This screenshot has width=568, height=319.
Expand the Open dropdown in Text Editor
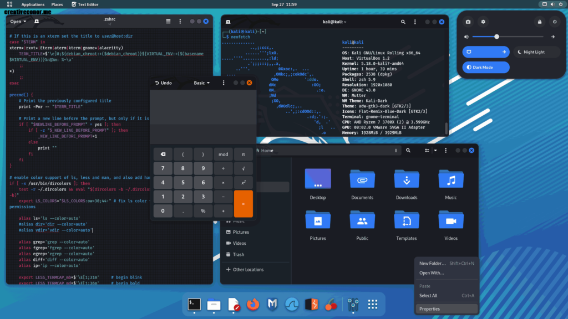click(x=18, y=22)
